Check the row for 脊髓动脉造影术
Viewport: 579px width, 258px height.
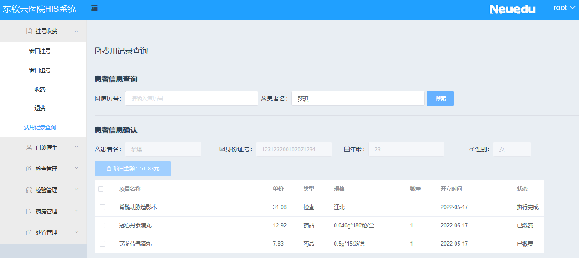pyautogui.click(x=102, y=207)
